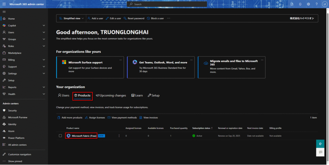Switch to the Upcoming changes tab

[x=111, y=95]
